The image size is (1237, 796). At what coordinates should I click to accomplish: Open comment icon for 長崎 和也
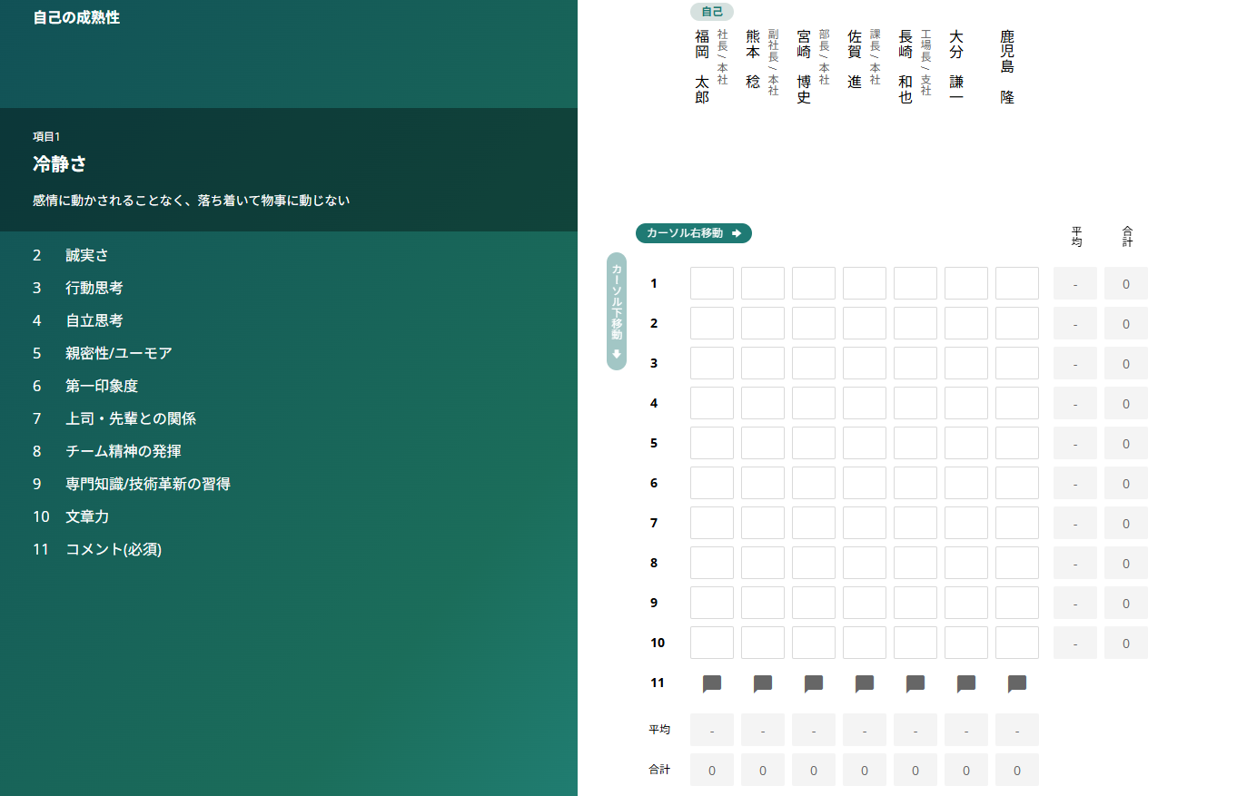pos(915,683)
